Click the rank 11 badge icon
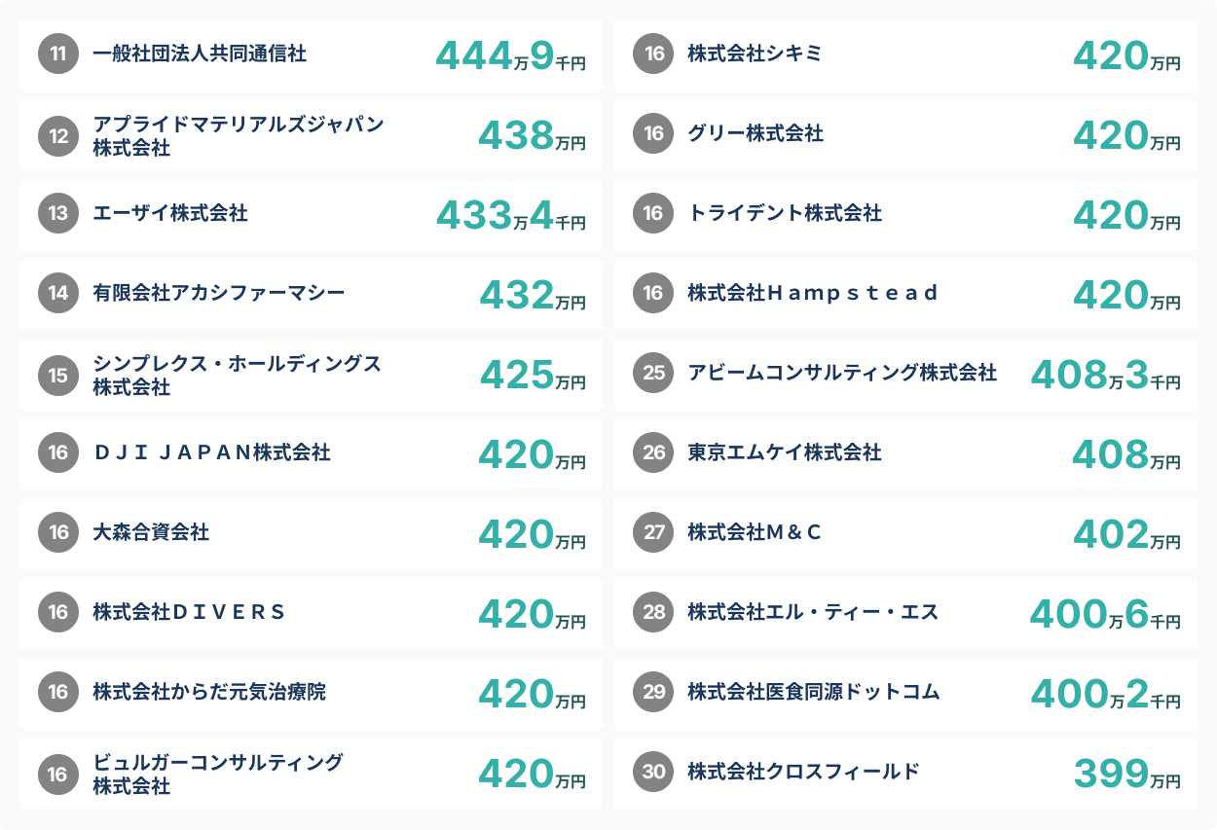1217x830 pixels. click(x=58, y=54)
